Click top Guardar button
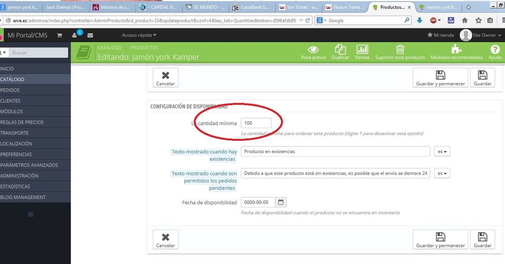Image resolution: width=505 pixels, height=264 pixels. (483, 78)
